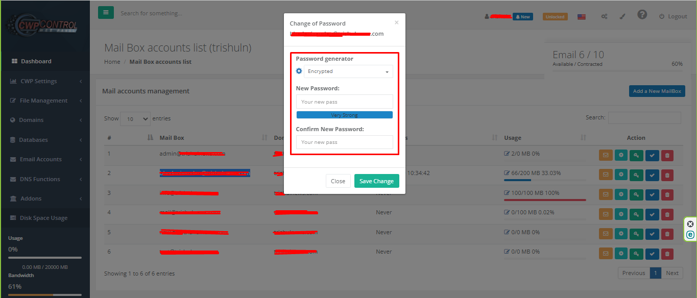Click the green key icon in row 2
The image size is (697, 298).
pos(636,176)
